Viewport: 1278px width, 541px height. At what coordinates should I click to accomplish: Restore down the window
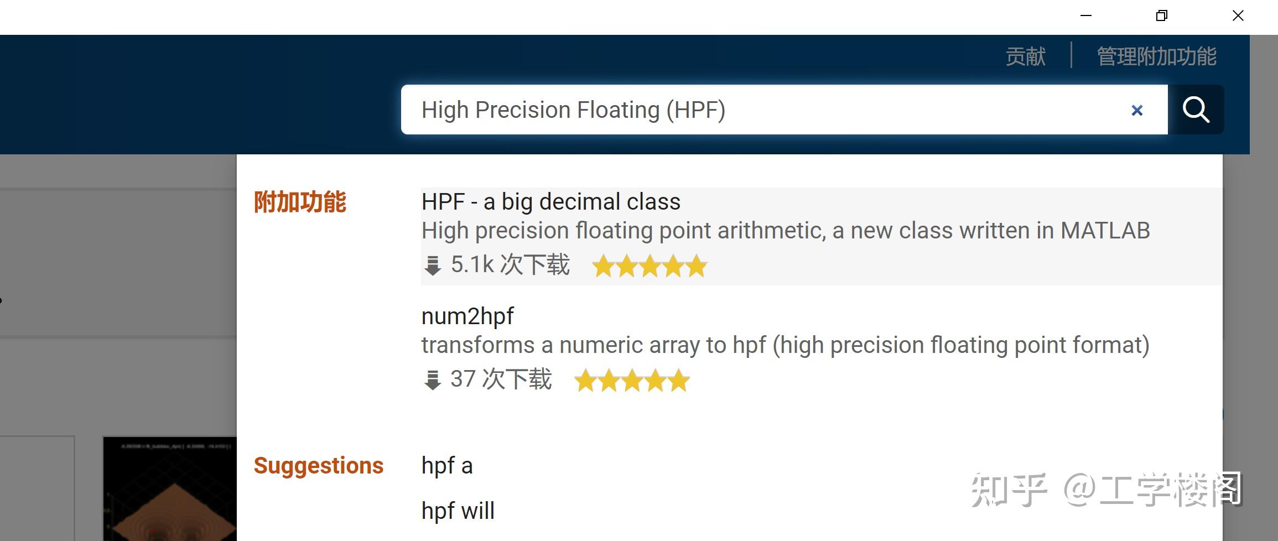pyautogui.click(x=1162, y=15)
